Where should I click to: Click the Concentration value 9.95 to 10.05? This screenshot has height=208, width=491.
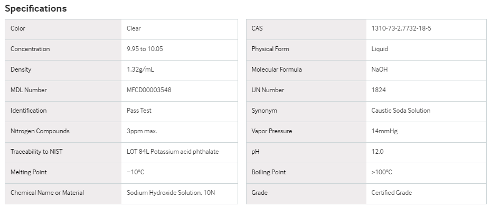click(x=145, y=49)
